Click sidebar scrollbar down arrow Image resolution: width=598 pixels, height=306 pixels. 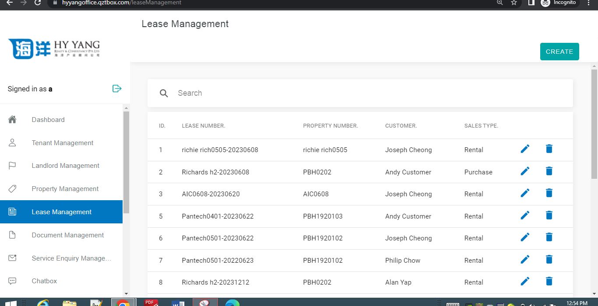127,294
